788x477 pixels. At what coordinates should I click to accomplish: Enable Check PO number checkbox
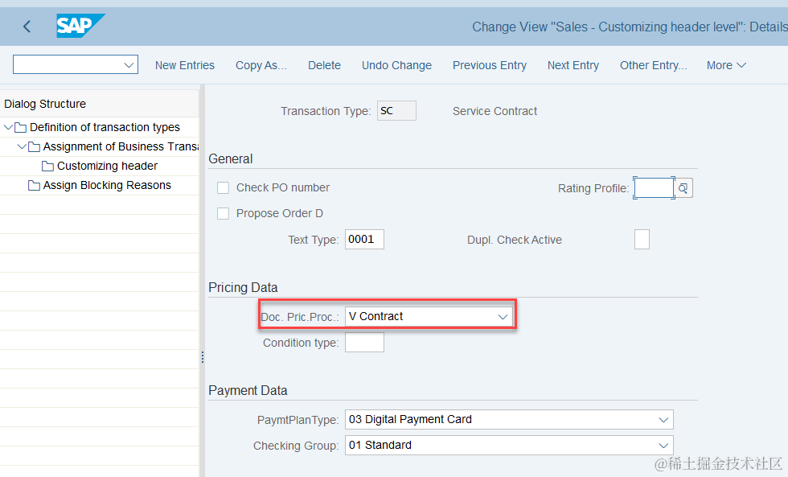(223, 188)
